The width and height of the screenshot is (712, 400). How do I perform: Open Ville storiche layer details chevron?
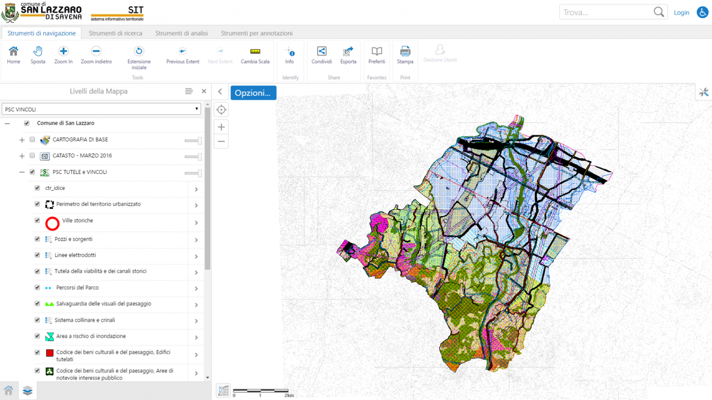pos(196,223)
